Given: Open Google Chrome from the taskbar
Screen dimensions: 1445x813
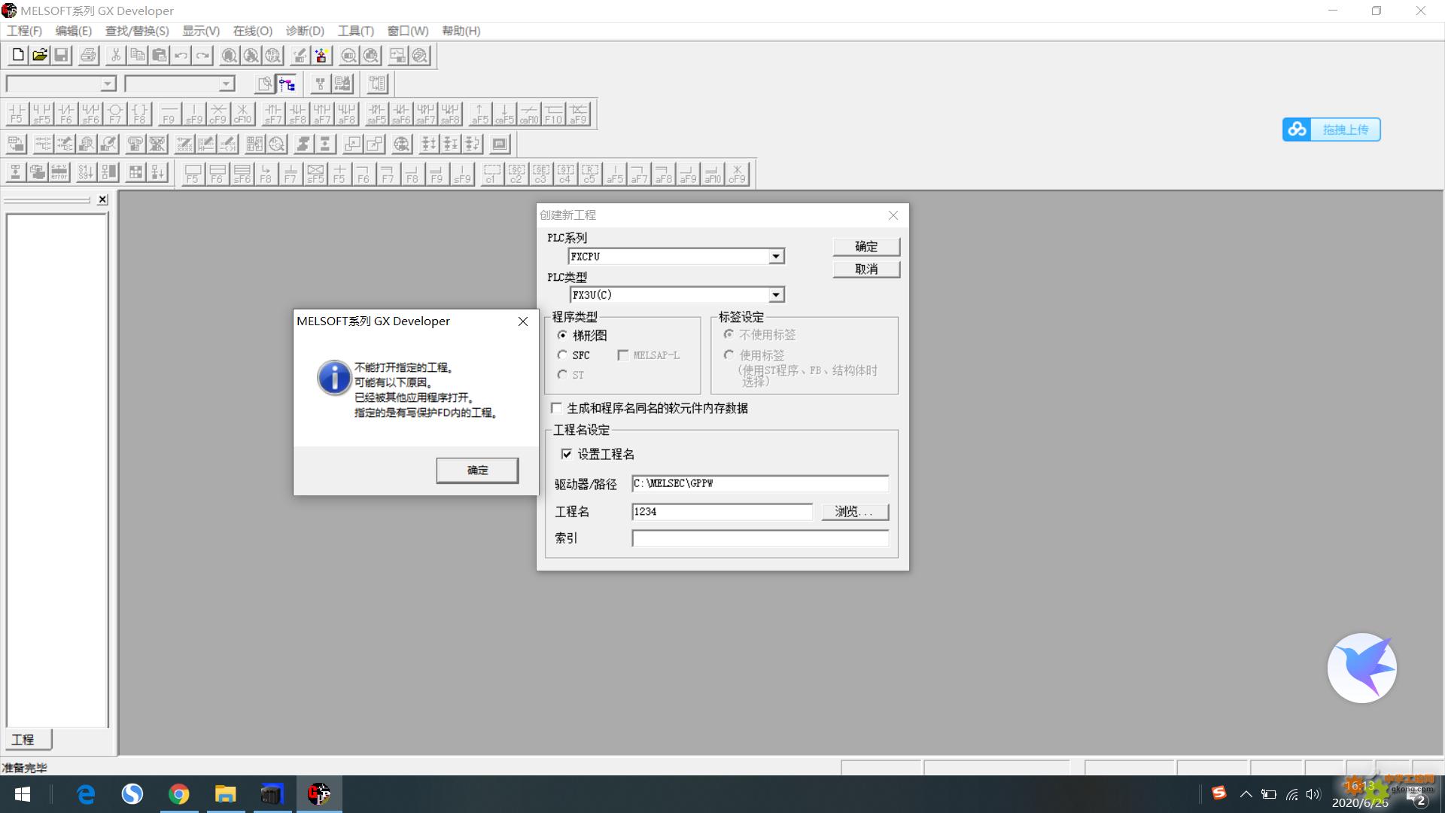Looking at the screenshot, I should pos(179,794).
